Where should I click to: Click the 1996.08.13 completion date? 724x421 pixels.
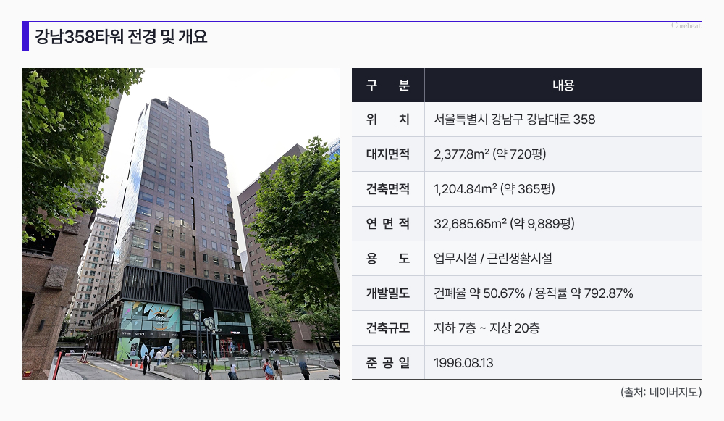click(463, 363)
